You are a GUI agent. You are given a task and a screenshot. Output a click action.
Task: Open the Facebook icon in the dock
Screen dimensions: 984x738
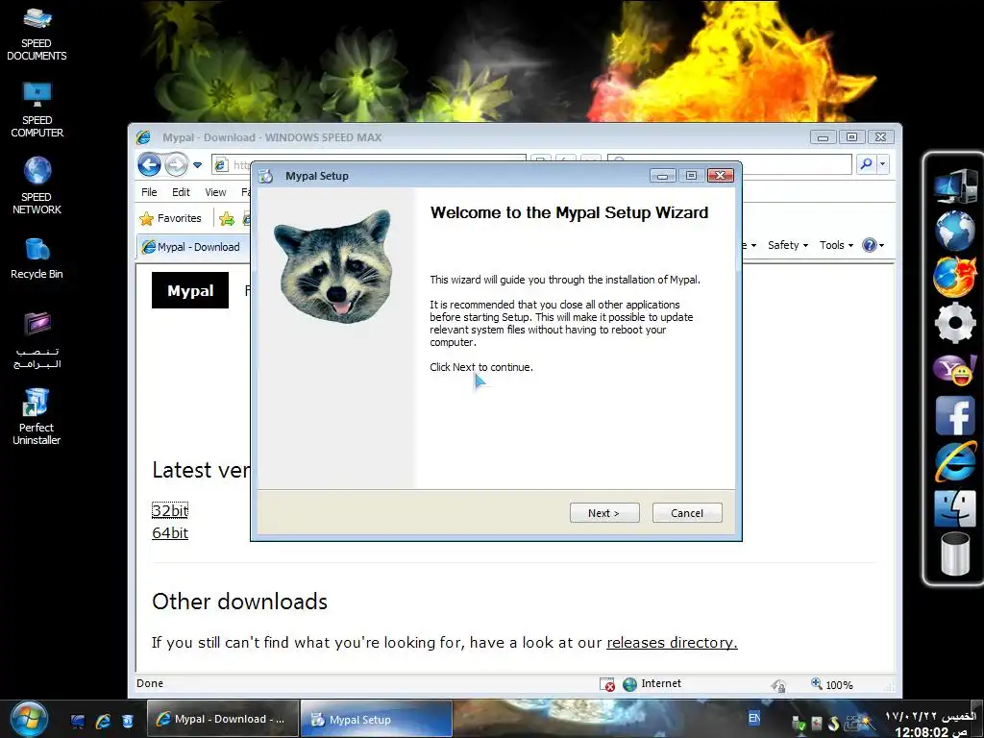click(954, 415)
